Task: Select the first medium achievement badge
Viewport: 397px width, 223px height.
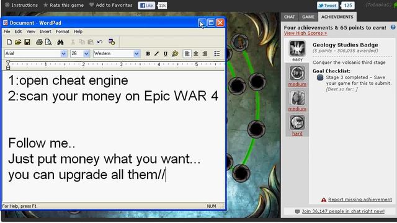Action: pos(297,73)
